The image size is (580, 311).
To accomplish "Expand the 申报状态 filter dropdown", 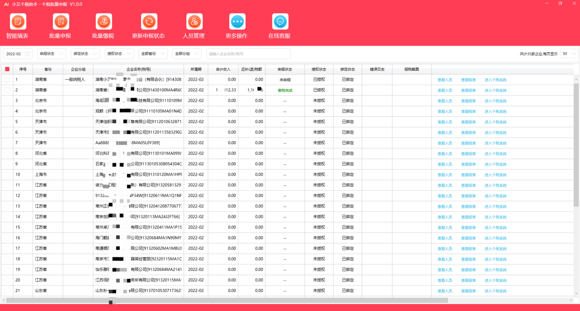I will click(x=52, y=54).
